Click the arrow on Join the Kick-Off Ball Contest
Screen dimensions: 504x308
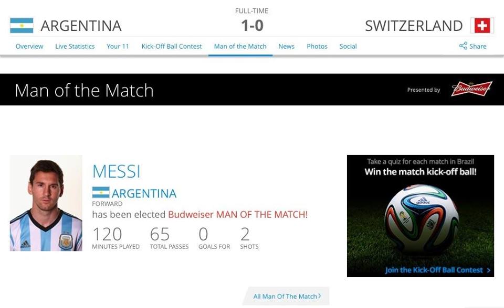pos(488,270)
